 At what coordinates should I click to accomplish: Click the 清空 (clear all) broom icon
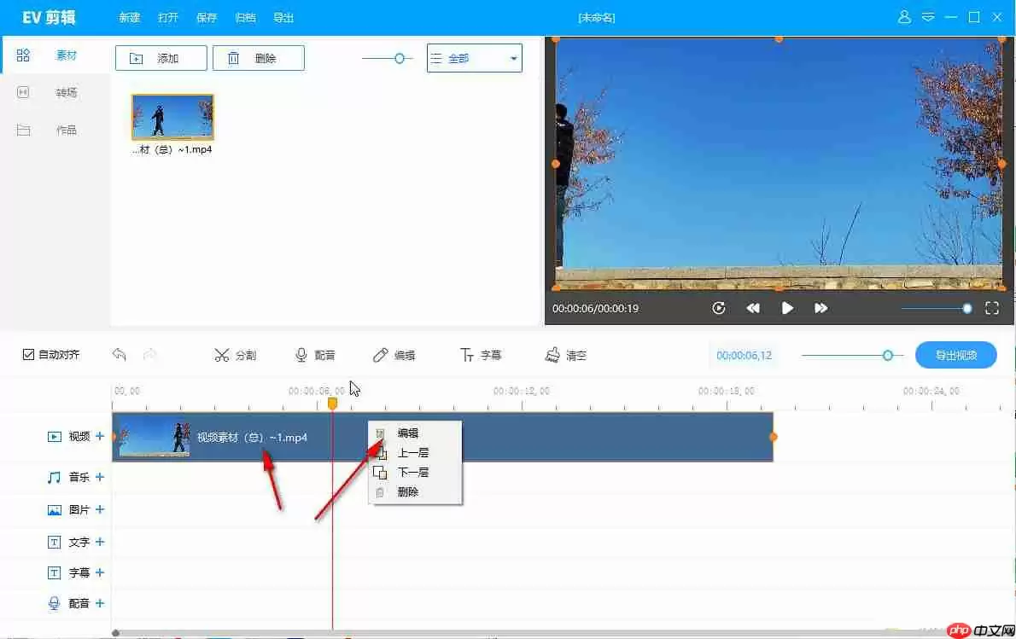(x=564, y=354)
